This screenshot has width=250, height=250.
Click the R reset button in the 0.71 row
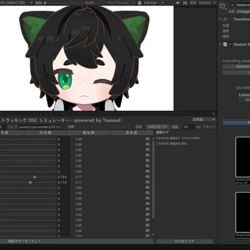148,182
